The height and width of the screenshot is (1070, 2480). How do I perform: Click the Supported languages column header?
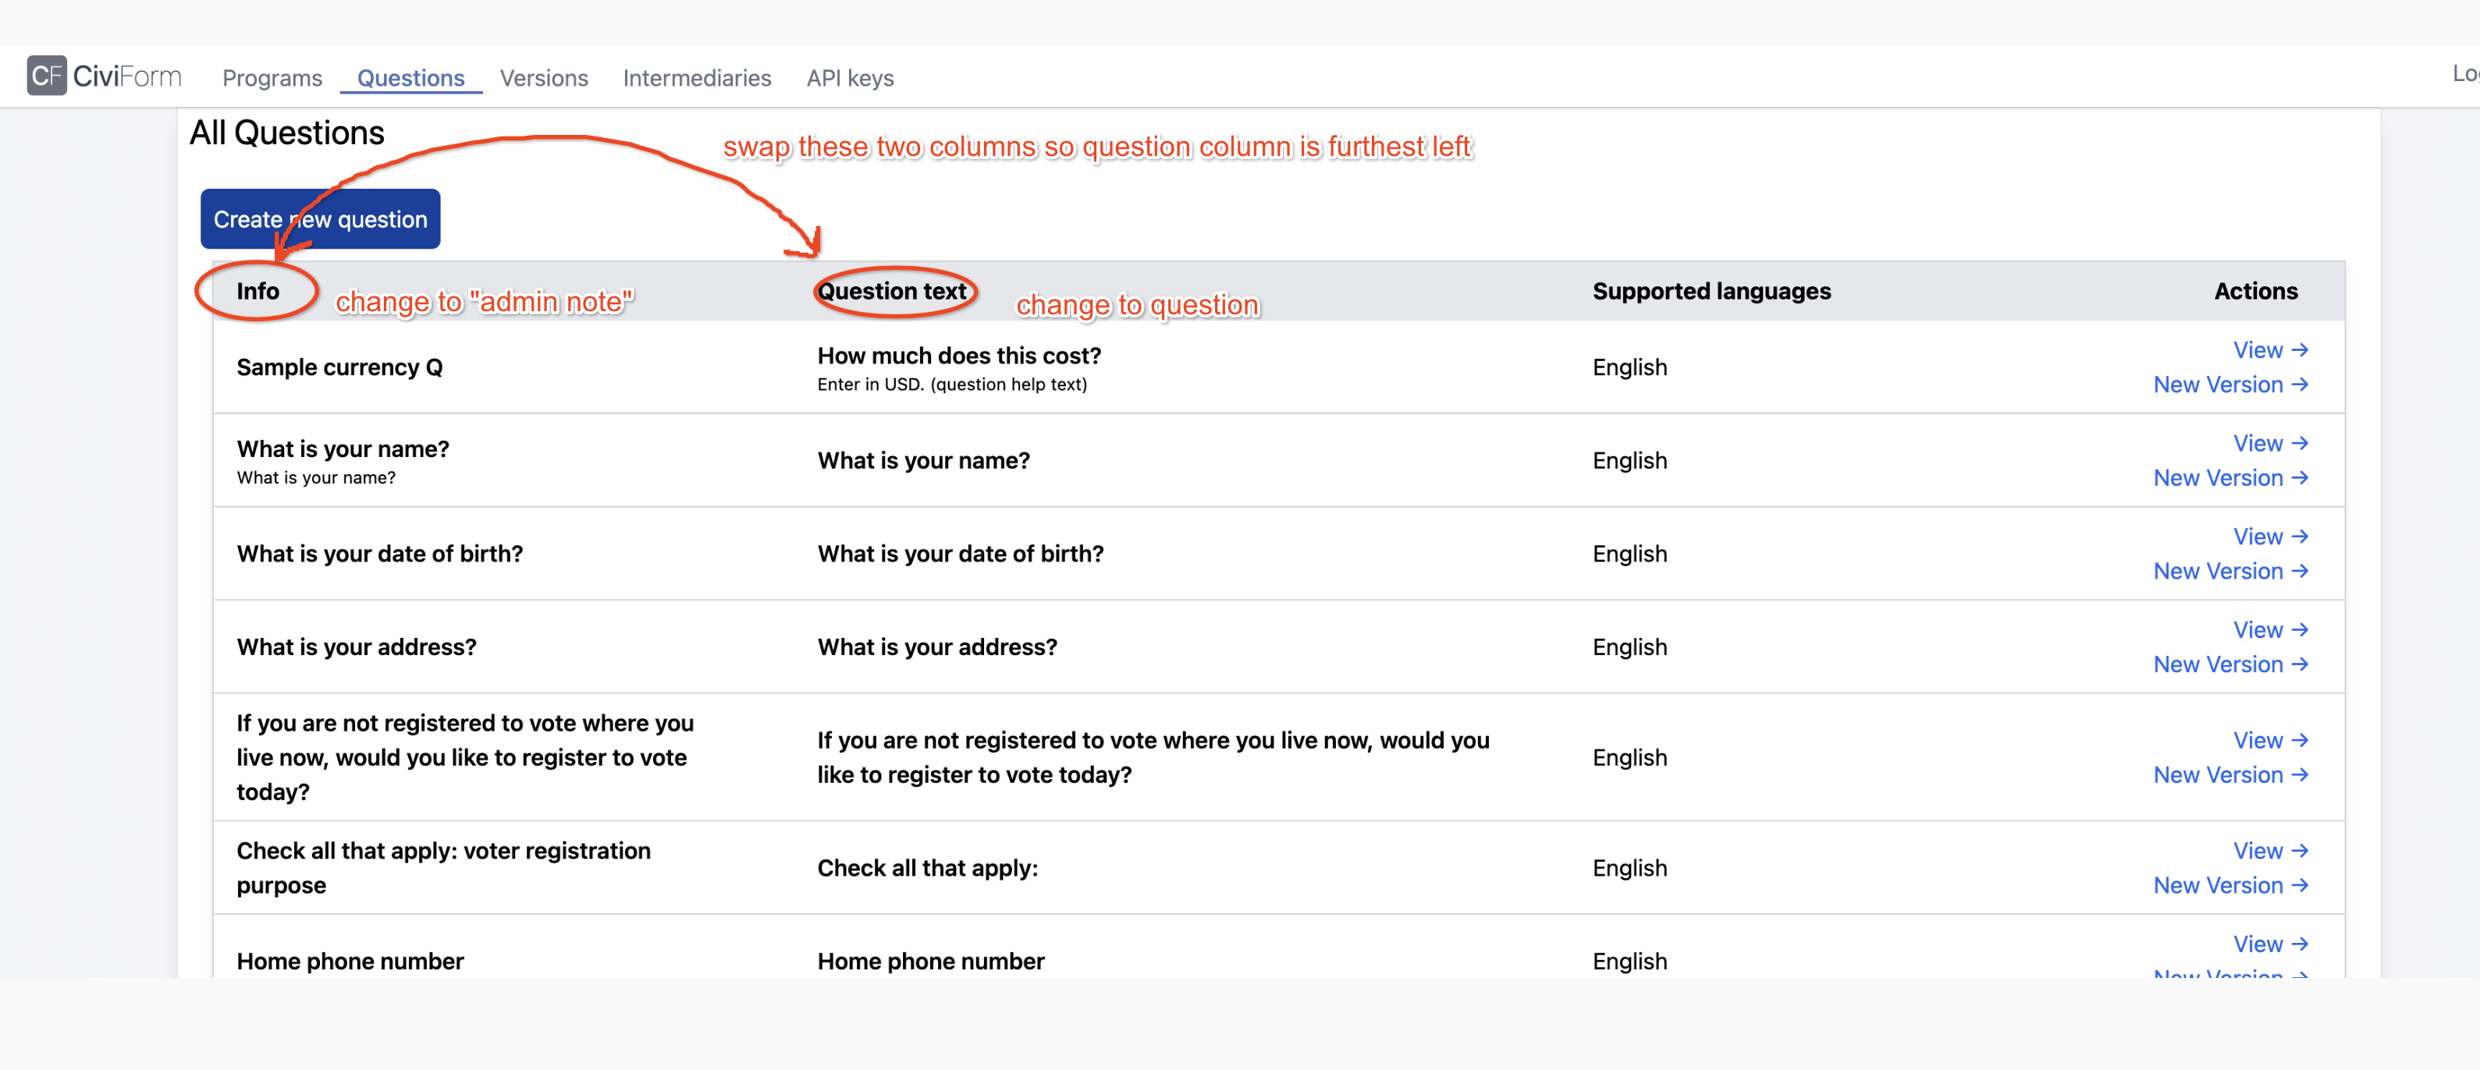click(1711, 291)
